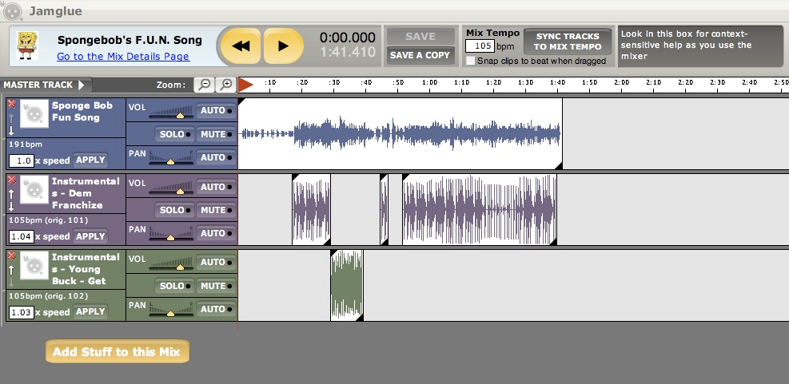Viewport: 789px width, 384px height.
Task: Move Sponge Bob Fun Song track down
Action: tap(11, 131)
